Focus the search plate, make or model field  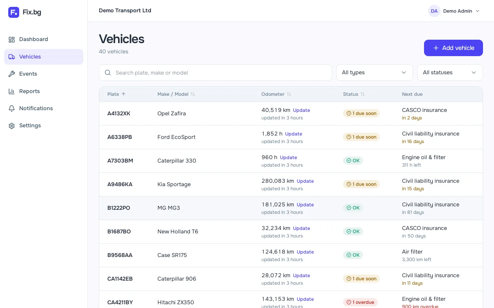[x=215, y=73]
